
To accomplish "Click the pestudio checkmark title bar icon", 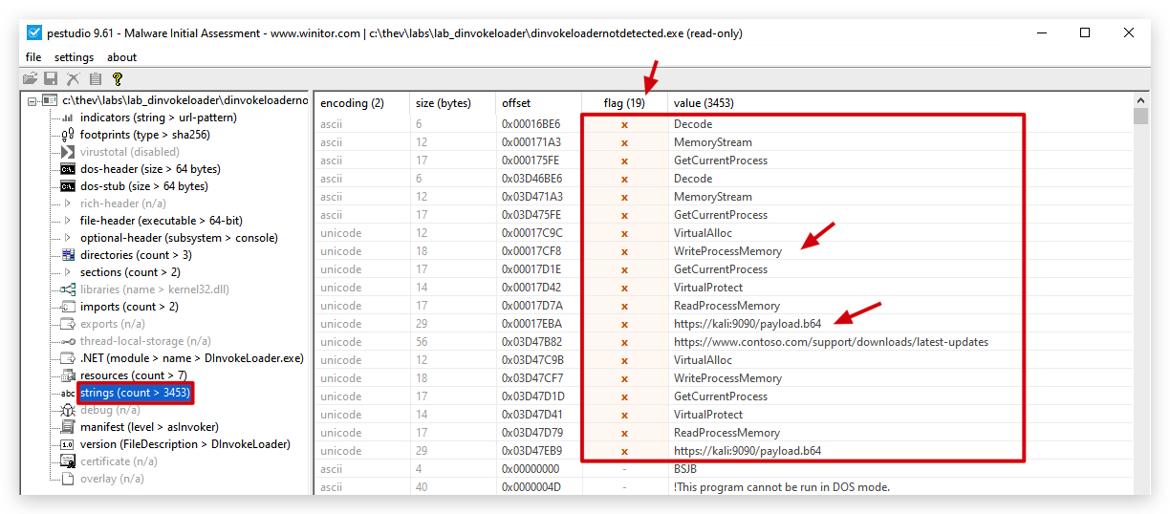I will 32,32.
